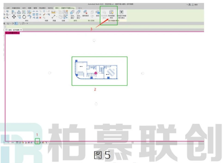Click 取消隐藏图元 (Unhide Element) button
223x163 pixels.
click(x=104, y=14)
